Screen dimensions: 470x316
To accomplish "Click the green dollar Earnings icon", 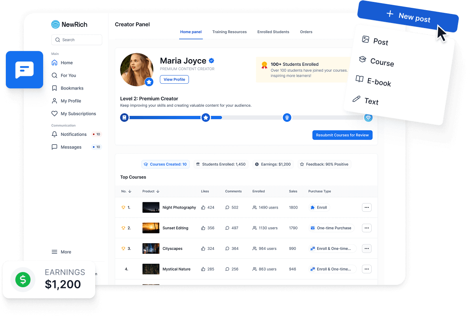I will pyautogui.click(x=23, y=279).
